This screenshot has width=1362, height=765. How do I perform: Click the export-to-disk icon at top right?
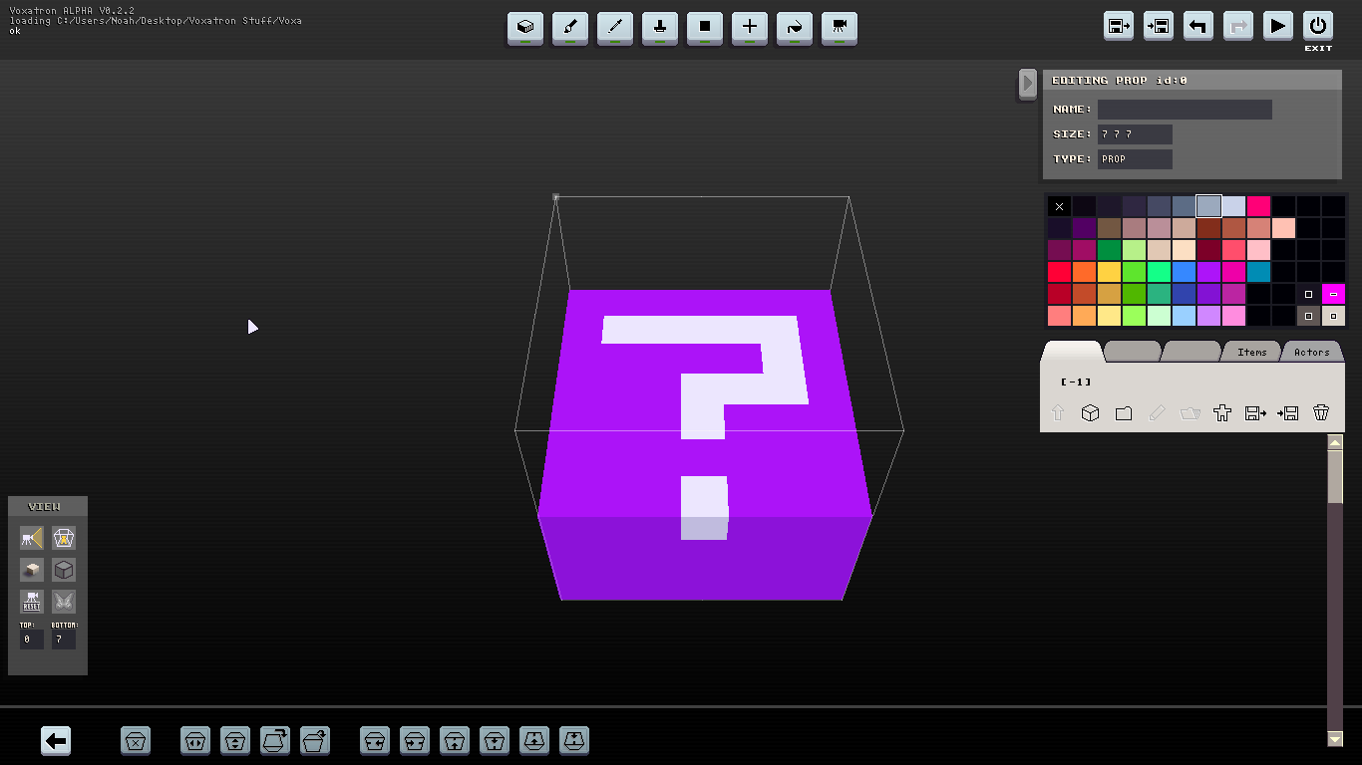click(x=1119, y=26)
